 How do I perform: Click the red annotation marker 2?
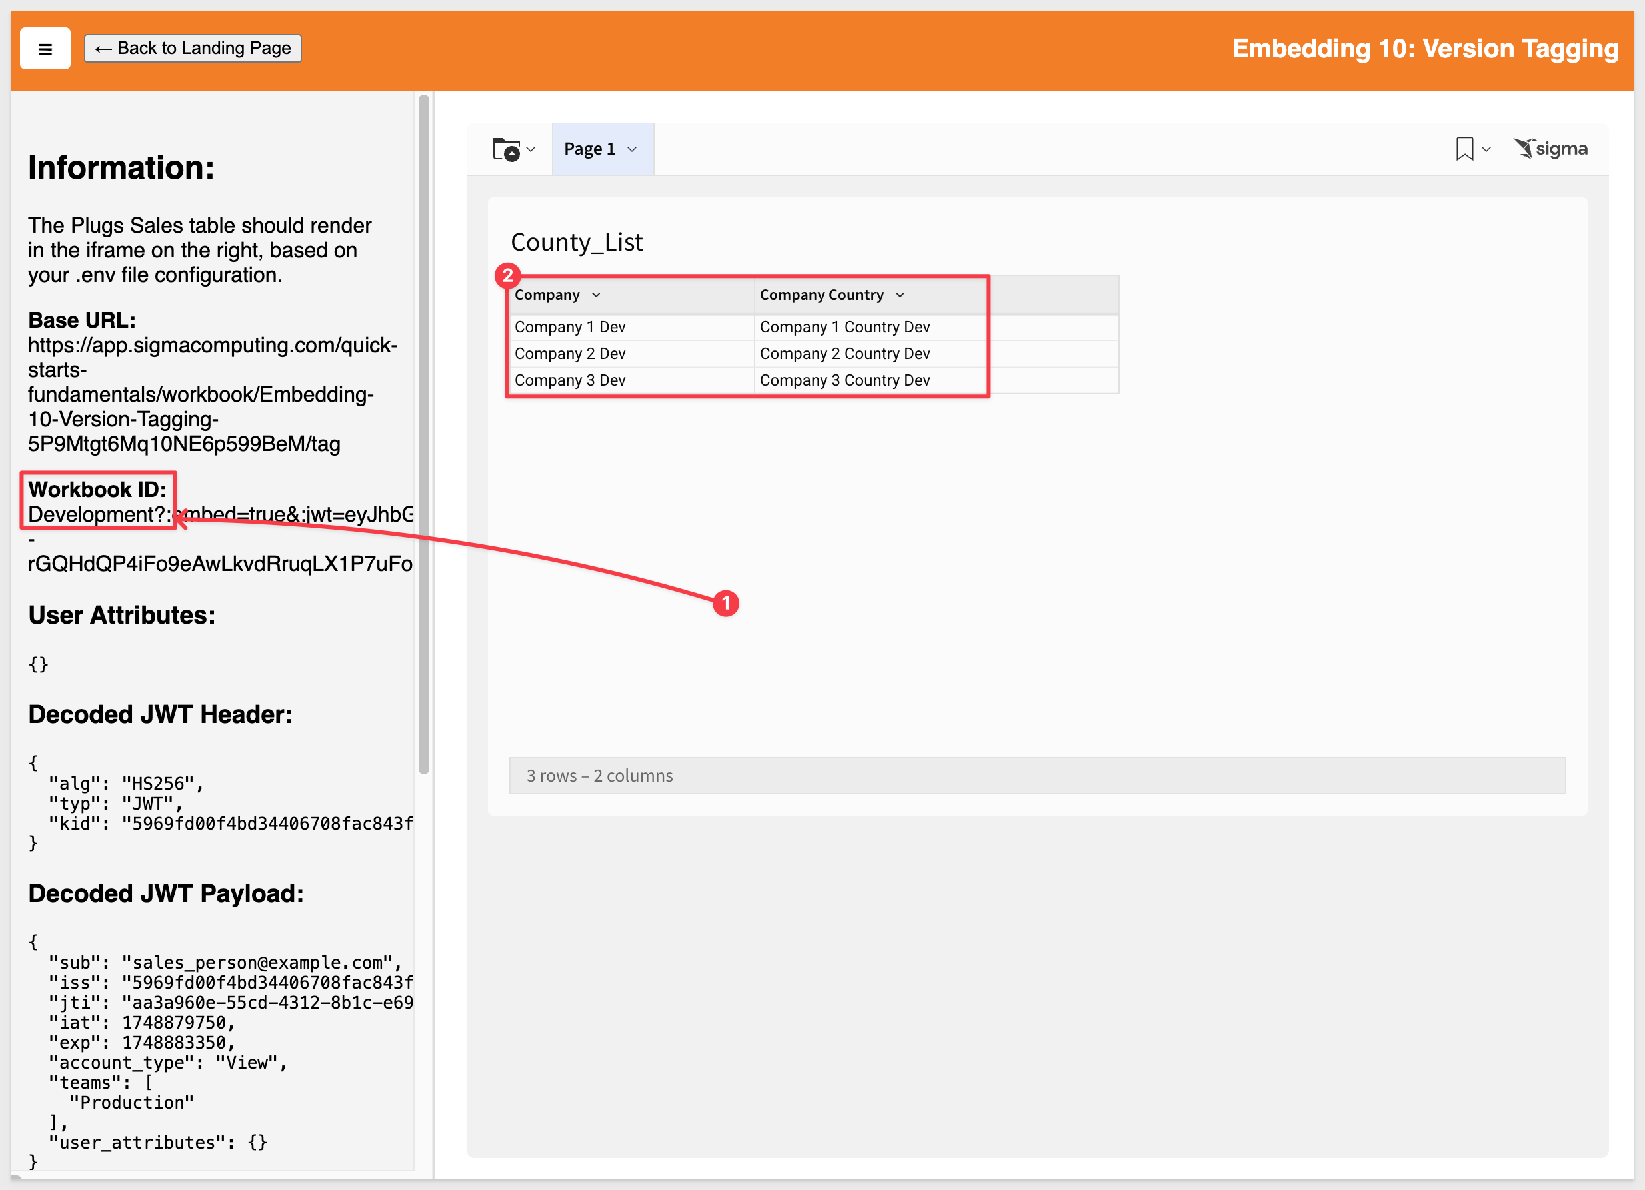point(508,276)
